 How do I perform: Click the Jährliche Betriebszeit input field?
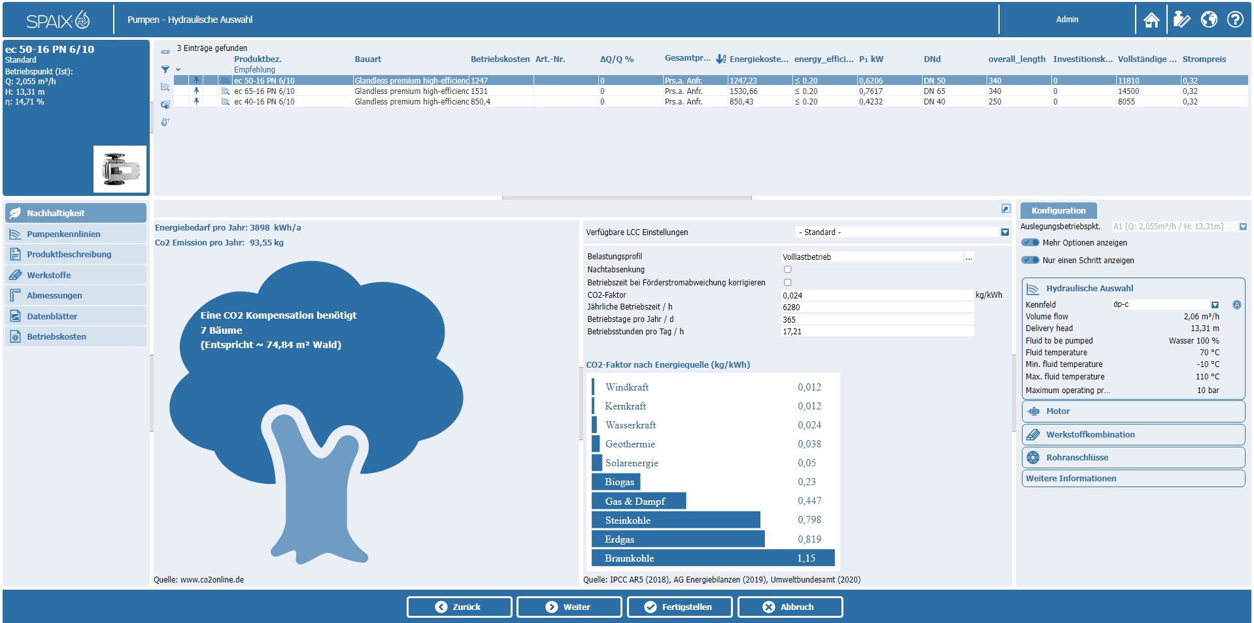[x=877, y=308]
